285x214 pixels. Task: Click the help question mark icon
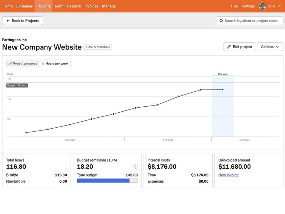[x=135, y=166]
